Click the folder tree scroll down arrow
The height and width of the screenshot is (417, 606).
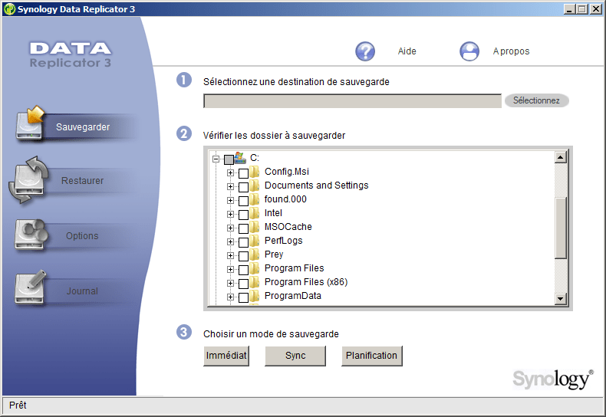point(561,299)
